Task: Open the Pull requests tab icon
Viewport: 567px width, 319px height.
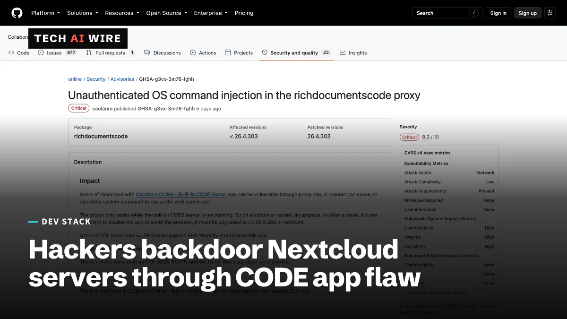Action: (x=89, y=52)
